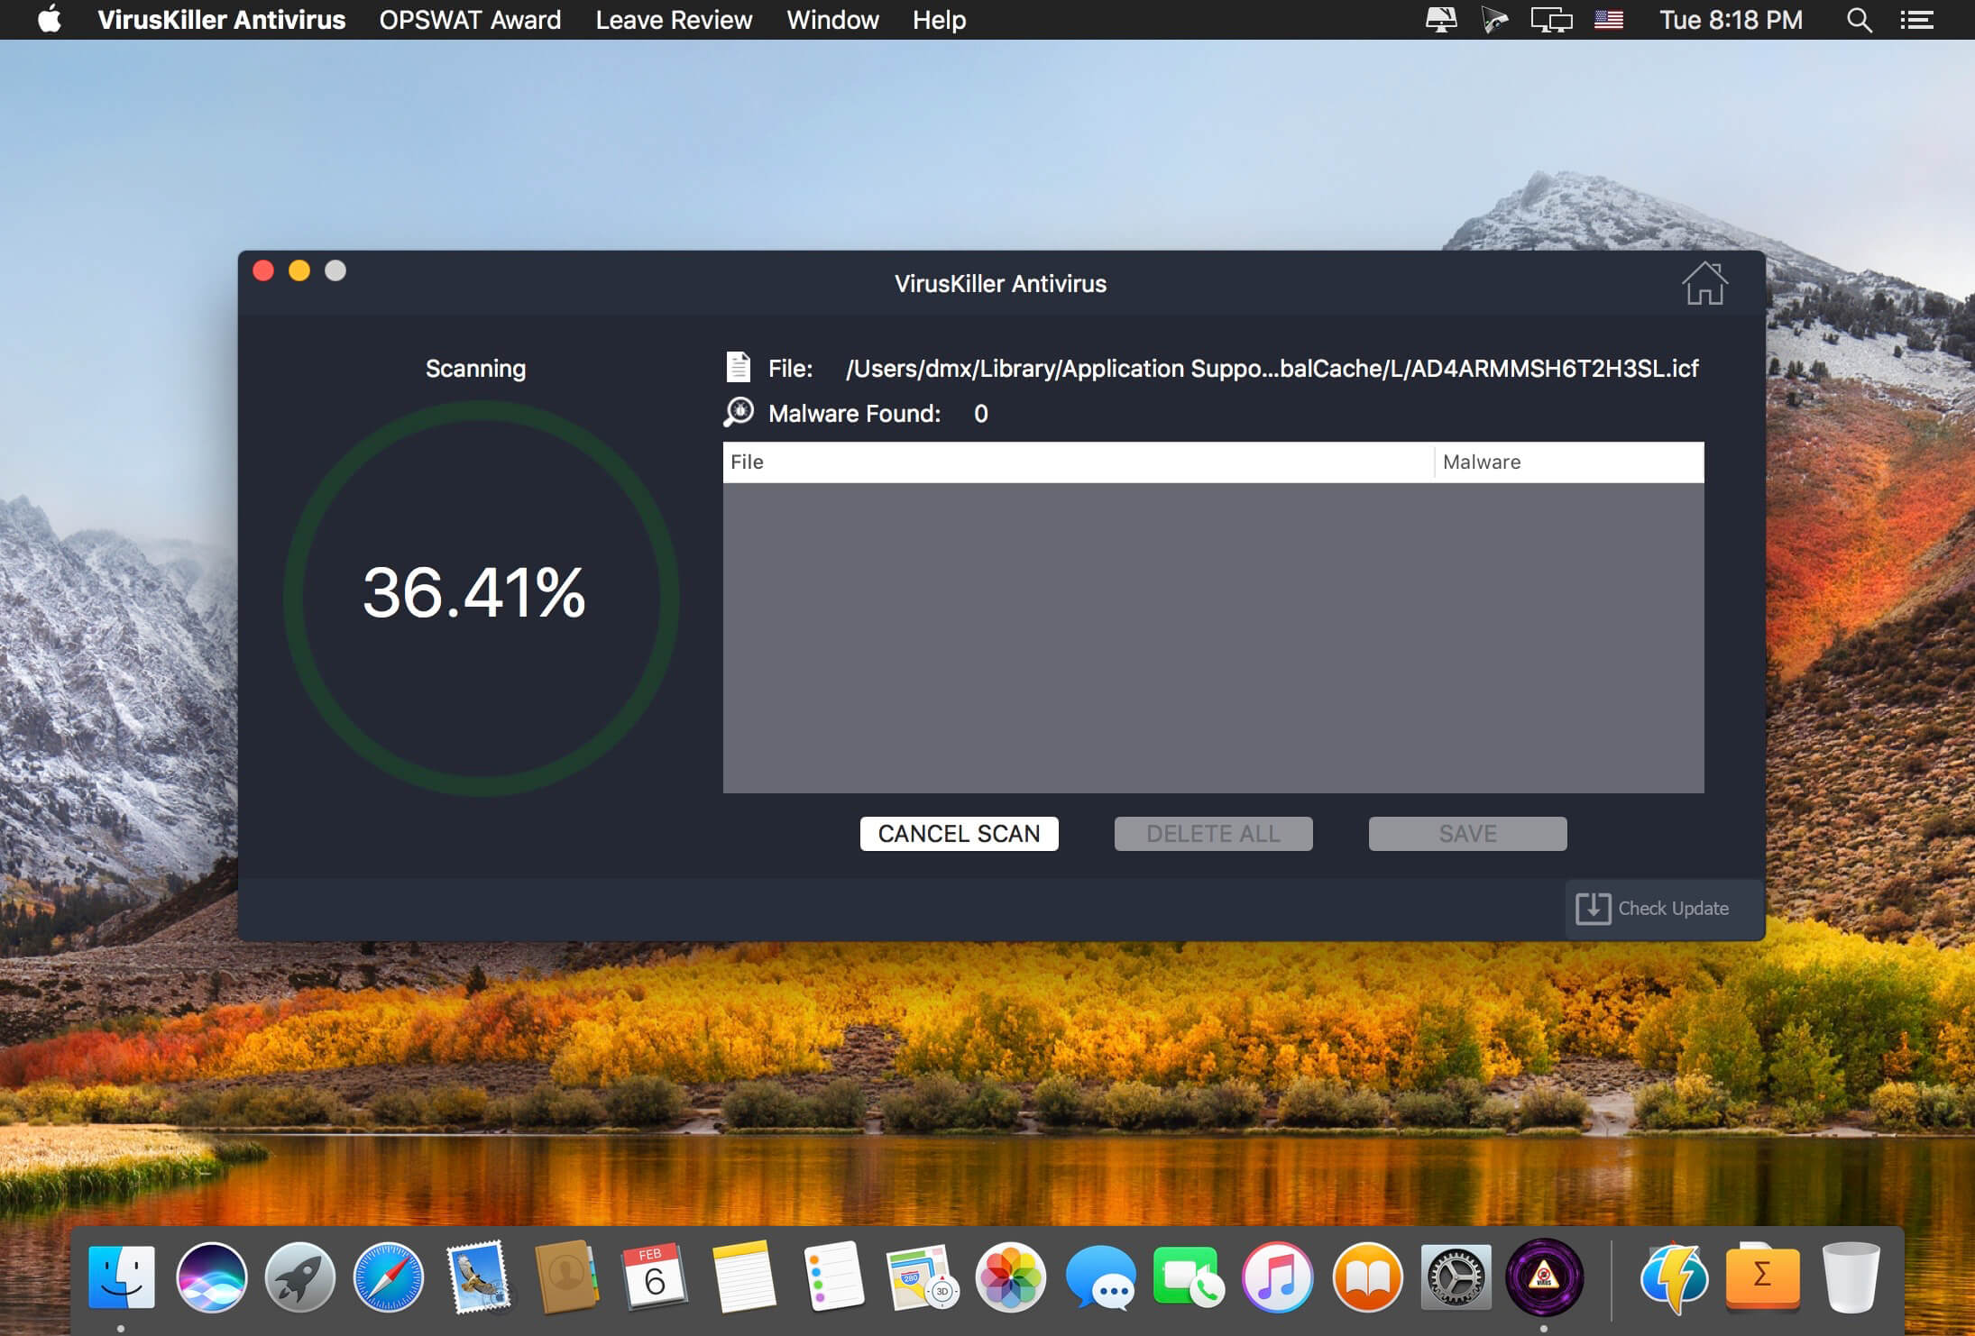Open FaceTime from the Dock
The height and width of the screenshot is (1336, 1975).
point(1189,1277)
